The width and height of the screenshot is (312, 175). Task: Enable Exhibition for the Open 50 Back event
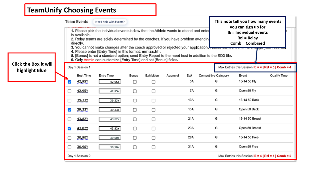(153, 110)
